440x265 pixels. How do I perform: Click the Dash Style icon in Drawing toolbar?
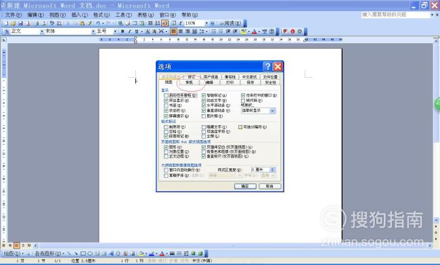pyautogui.click(x=179, y=254)
